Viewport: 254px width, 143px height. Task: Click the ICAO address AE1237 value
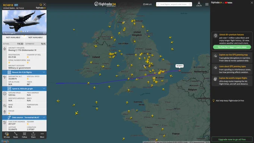[x=12, y=124]
